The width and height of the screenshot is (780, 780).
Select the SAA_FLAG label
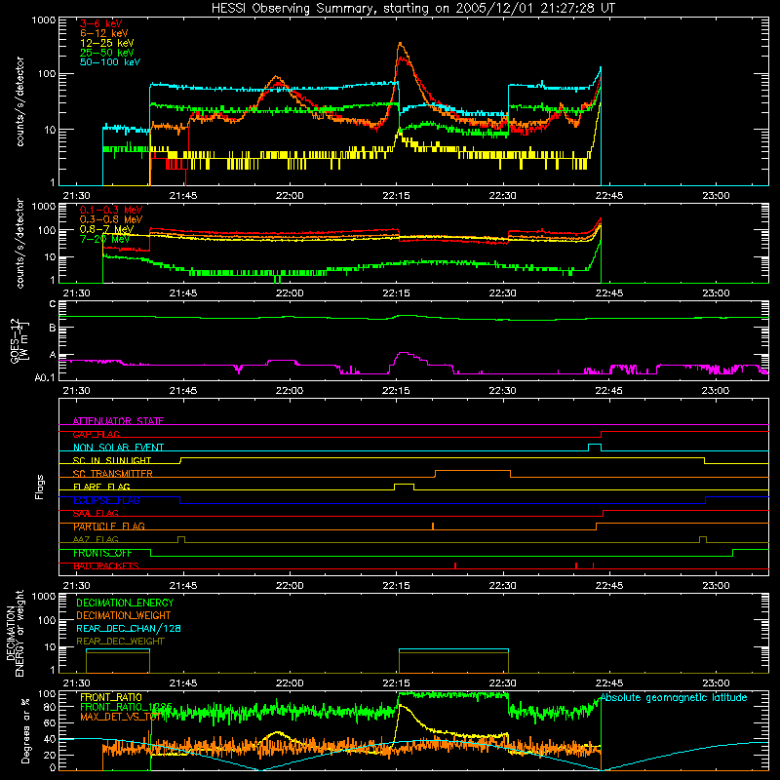[x=96, y=514]
